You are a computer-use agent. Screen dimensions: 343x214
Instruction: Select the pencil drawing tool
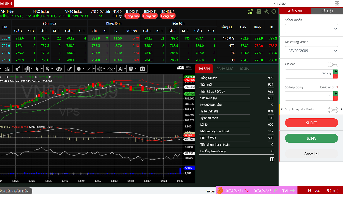click(x=69, y=69)
